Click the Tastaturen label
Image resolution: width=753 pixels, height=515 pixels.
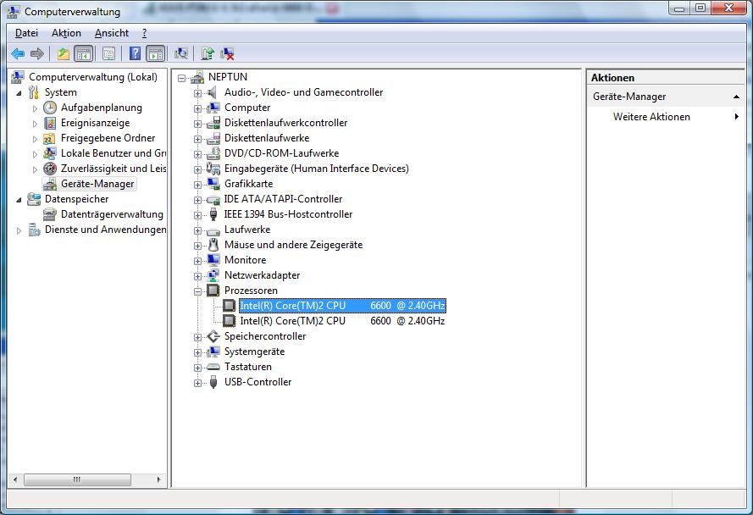tap(248, 367)
